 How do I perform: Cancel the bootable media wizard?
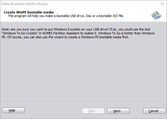coord(154,111)
